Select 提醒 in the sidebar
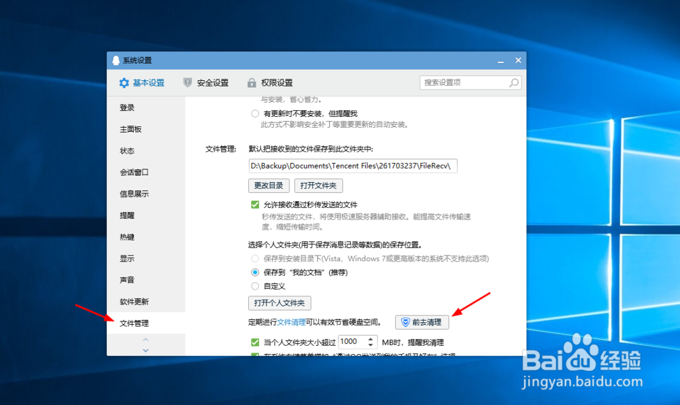The width and height of the screenshot is (680, 405). point(146,215)
